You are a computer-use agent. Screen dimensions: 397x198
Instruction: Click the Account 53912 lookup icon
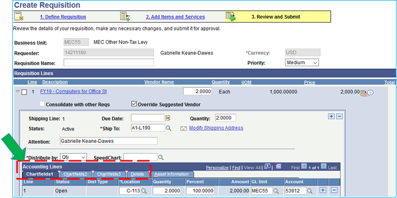coord(310,191)
